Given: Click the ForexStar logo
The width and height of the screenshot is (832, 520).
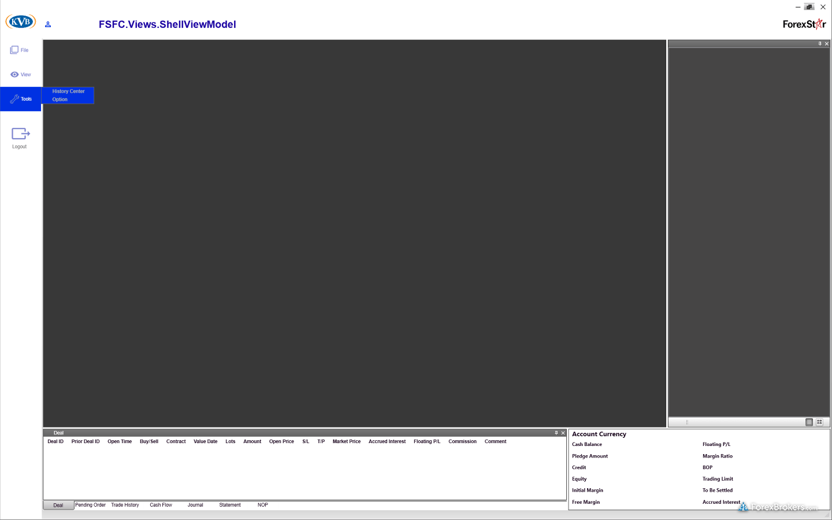Looking at the screenshot, I should pyautogui.click(x=804, y=24).
